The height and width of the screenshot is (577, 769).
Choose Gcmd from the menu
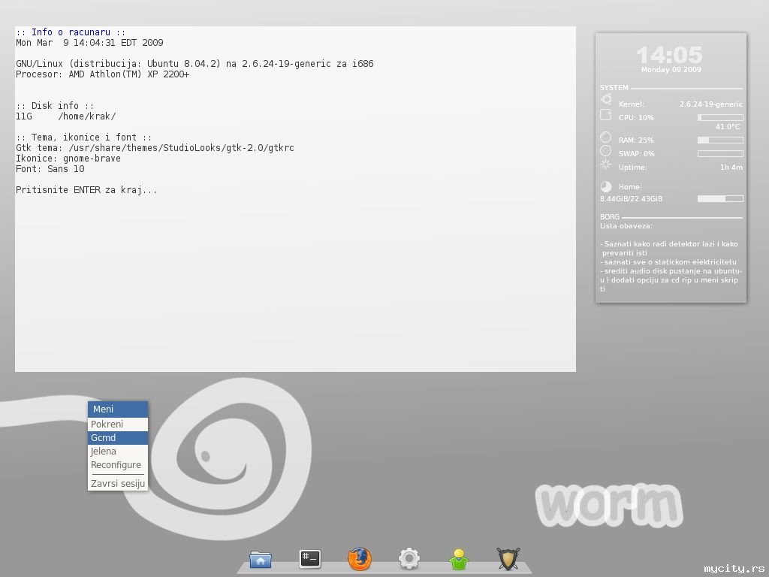click(x=118, y=438)
